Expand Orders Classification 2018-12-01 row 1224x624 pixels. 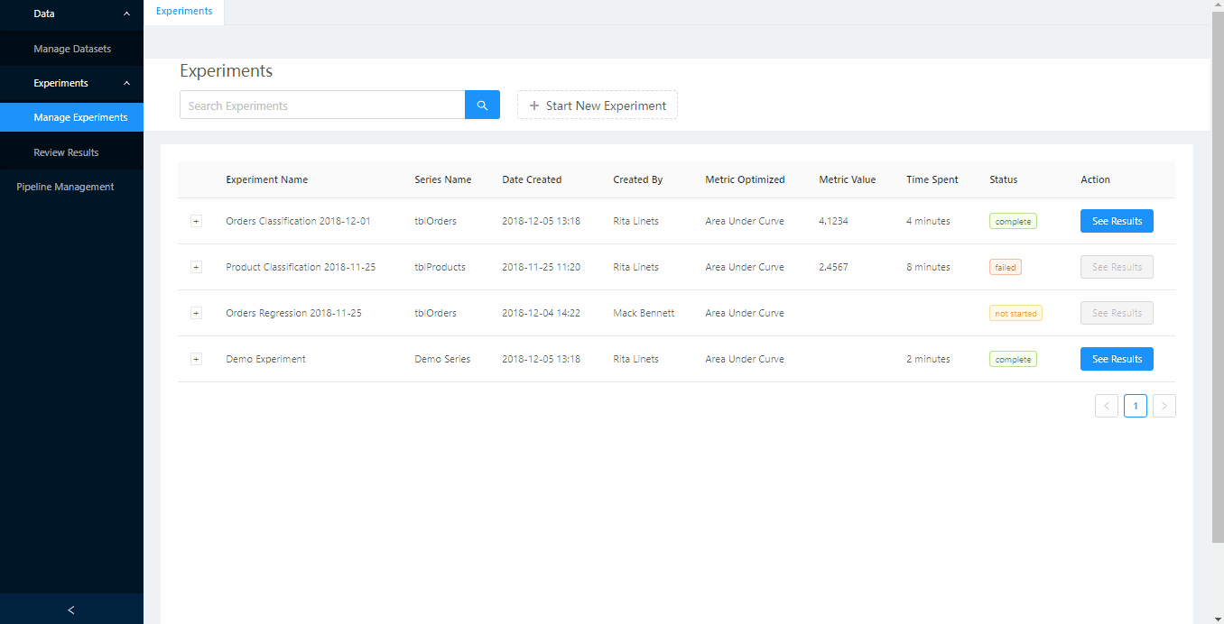click(x=196, y=221)
